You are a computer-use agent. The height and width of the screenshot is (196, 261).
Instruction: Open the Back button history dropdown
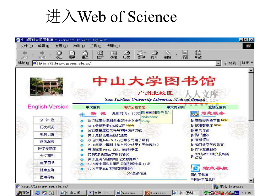pos(33,55)
